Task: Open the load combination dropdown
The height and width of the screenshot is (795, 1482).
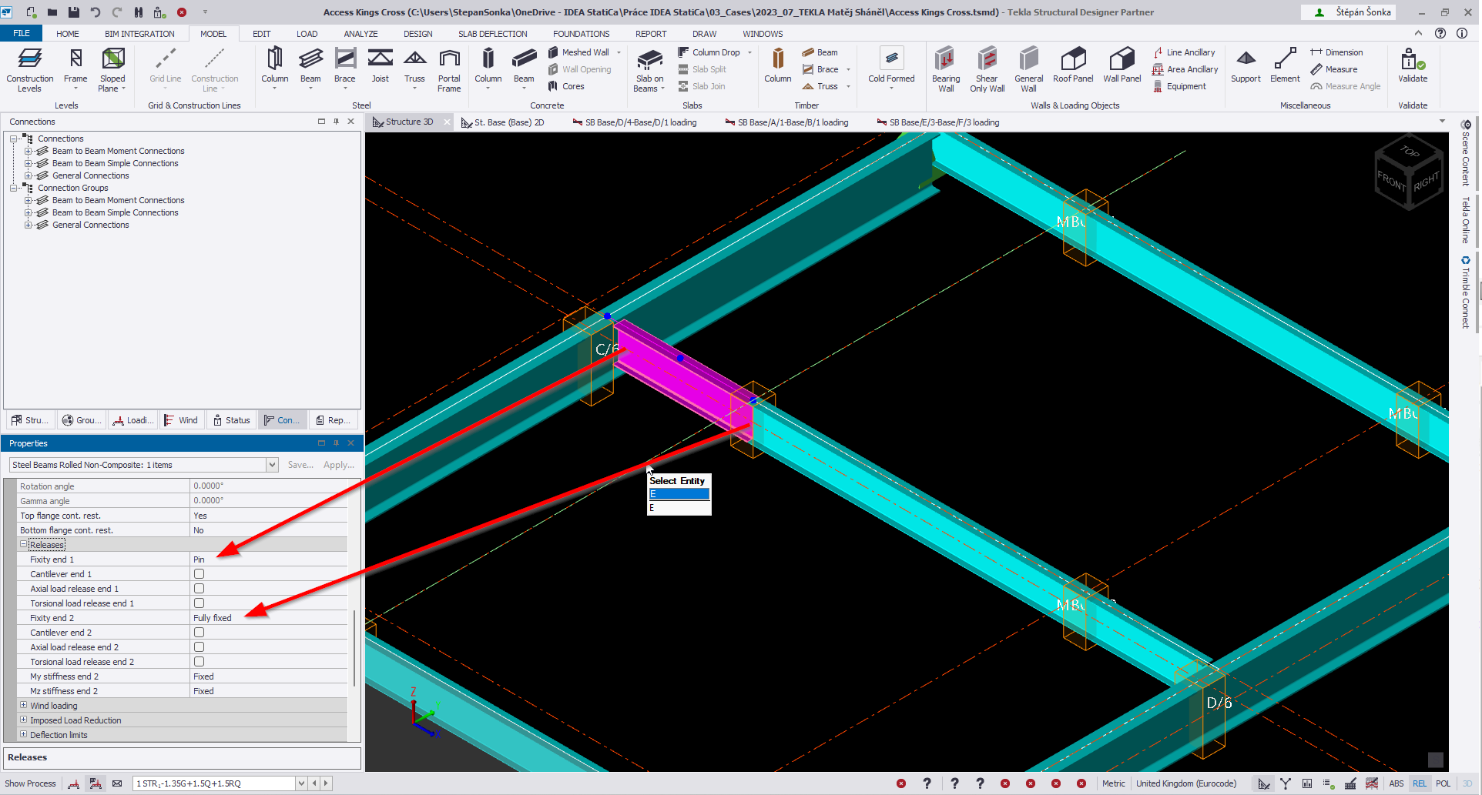Action: pyautogui.click(x=301, y=783)
